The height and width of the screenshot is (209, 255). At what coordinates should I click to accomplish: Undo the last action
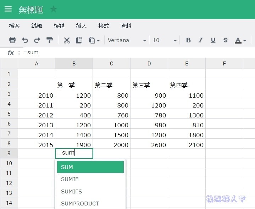click(x=25, y=40)
